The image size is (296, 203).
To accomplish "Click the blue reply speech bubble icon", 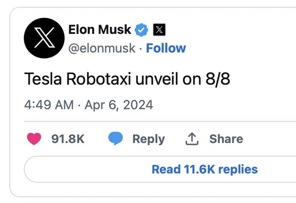I will (x=115, y=139).
